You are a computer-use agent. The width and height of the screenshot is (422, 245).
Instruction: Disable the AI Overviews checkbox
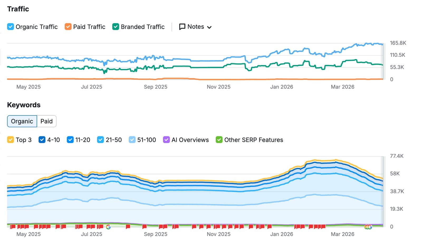(166, 140)
